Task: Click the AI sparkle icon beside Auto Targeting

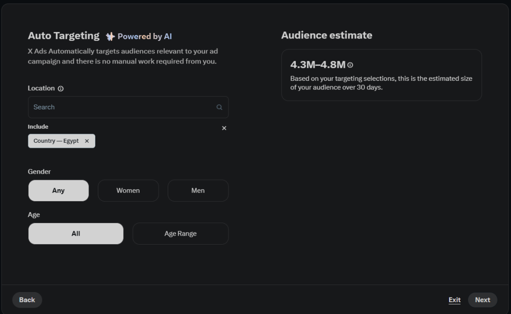Action: point(110,36)
